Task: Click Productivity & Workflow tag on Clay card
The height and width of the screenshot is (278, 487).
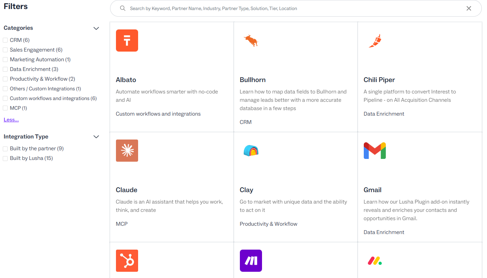Action: point(269,224)
